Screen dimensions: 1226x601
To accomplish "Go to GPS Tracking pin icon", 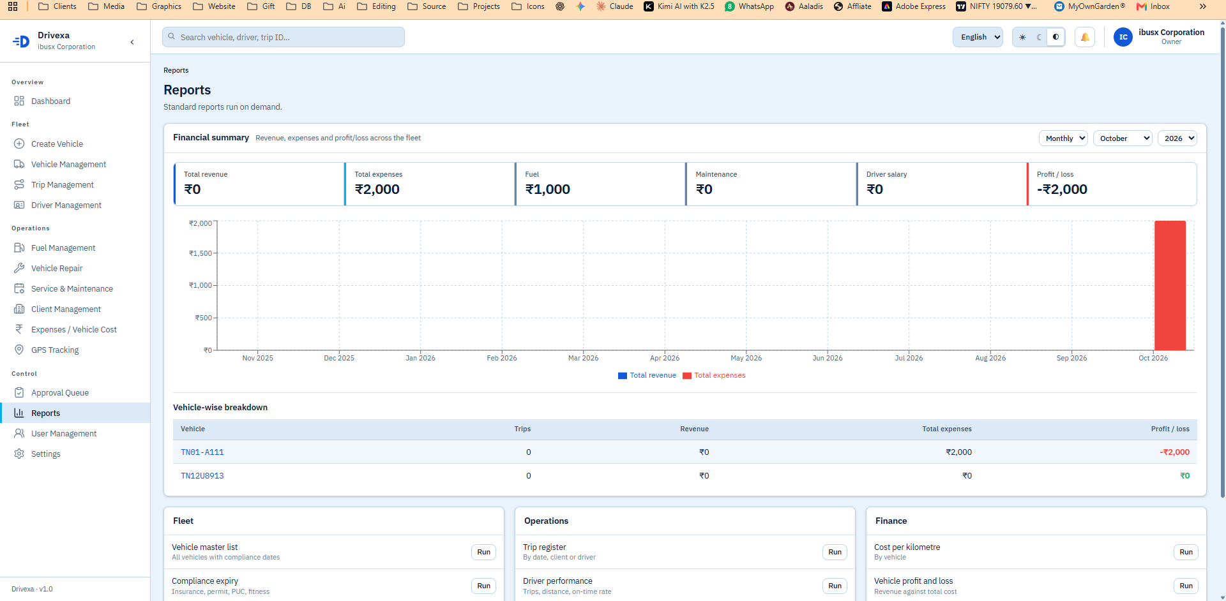I will [x=19, y=350].
